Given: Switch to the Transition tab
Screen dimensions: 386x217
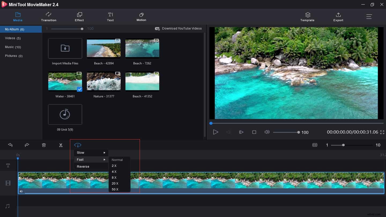Looking at the screenshot, I should pos(49,17).
